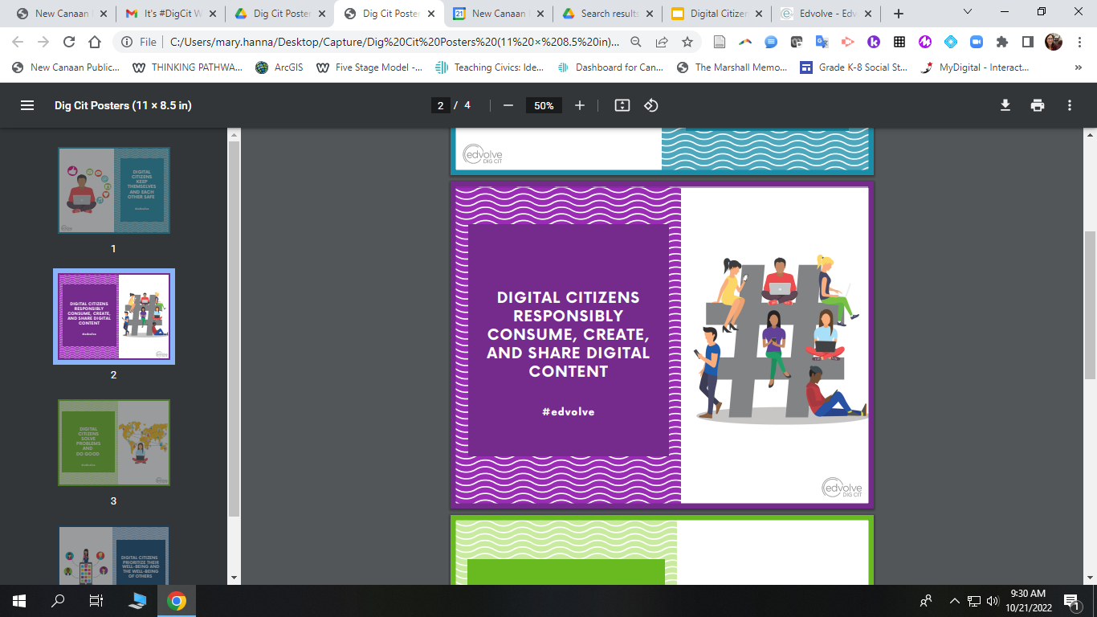1097x617 pixels.
Task: Switch to the Gmail DigCit tab
Action: click(164, 14)
